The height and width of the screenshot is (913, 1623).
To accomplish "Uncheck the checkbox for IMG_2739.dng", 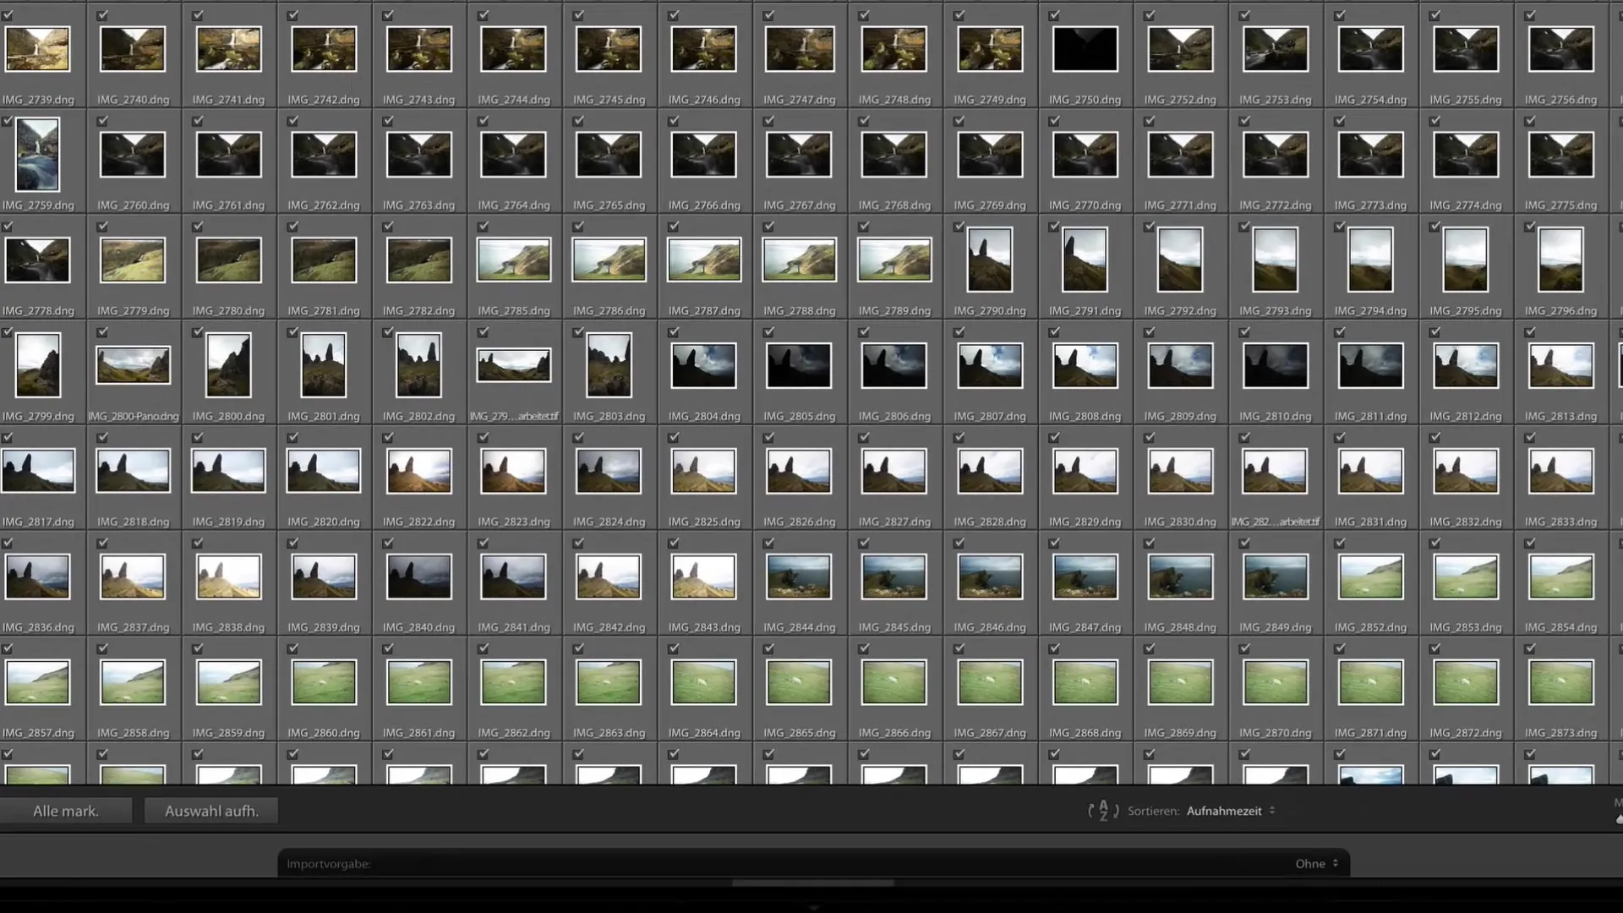I will pos(8,15).
